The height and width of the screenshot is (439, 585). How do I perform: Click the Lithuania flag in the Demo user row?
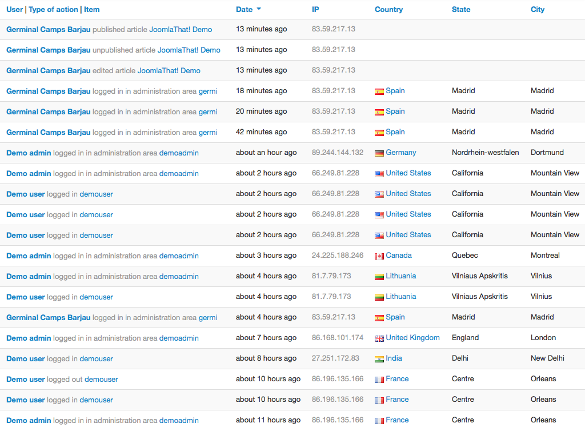coord(379,297)
